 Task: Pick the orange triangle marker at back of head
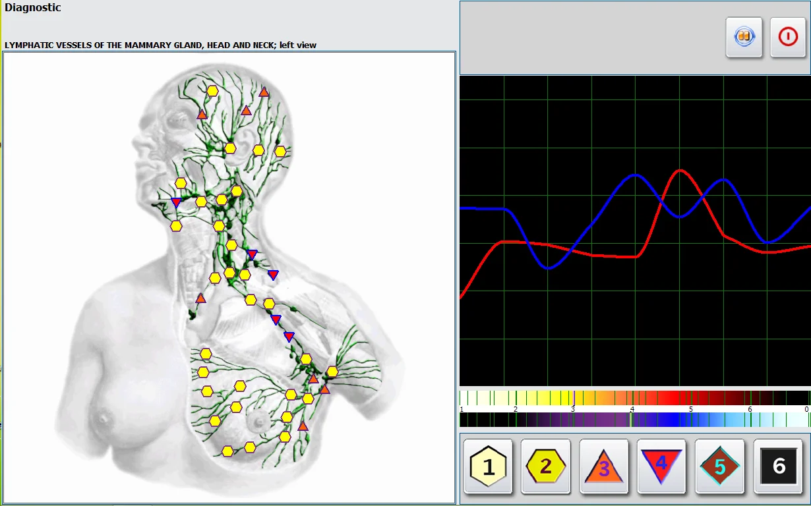click(x=264, y=92)
